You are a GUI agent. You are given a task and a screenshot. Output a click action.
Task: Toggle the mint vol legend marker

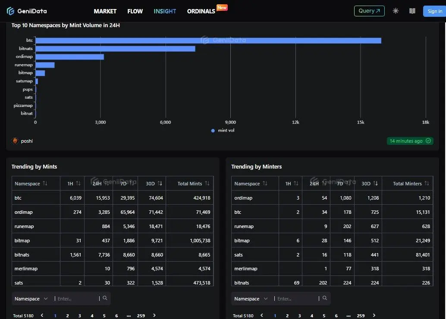[213, 131]
